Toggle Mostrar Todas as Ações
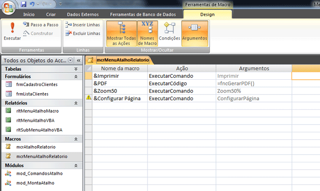The image size is (320, 191). tap(121, 33)
